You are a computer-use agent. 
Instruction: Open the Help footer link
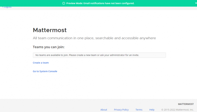152,110
